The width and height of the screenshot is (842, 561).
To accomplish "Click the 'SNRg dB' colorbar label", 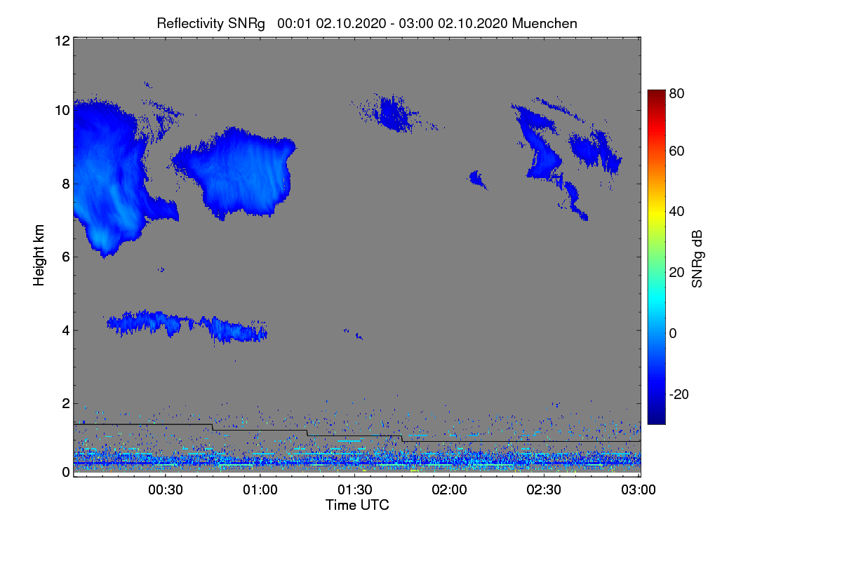I will (697, 259).
